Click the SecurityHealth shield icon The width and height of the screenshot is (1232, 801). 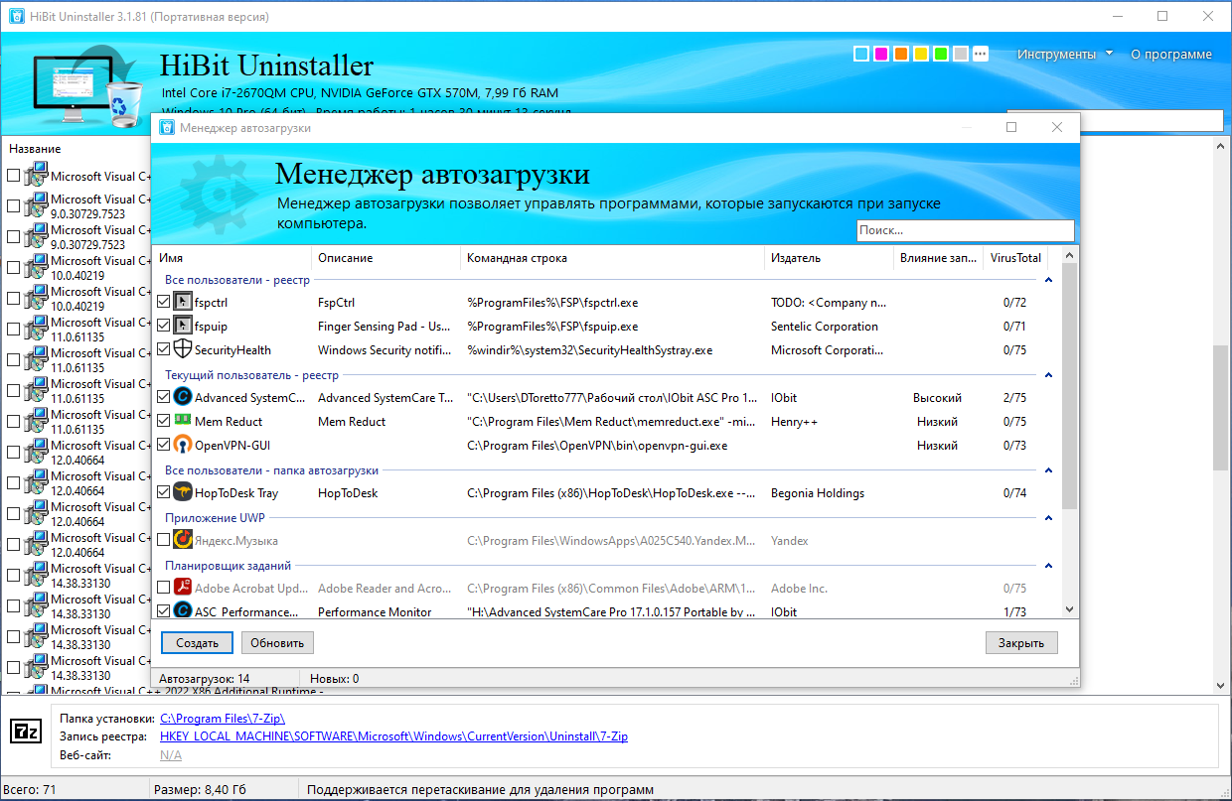(183, 349)
